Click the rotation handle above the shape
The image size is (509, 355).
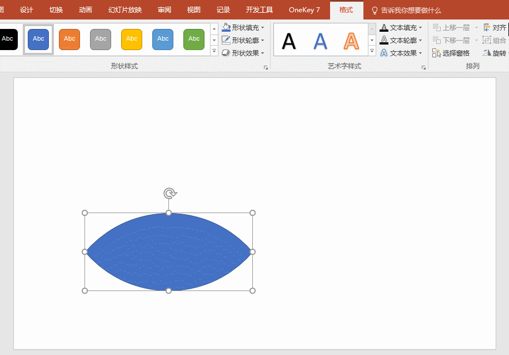tap(170, 194)
